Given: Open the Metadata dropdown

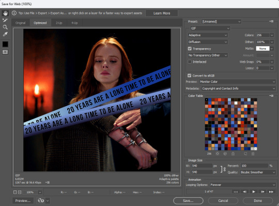Looking at the screenshot, I should tap(239, 89).
